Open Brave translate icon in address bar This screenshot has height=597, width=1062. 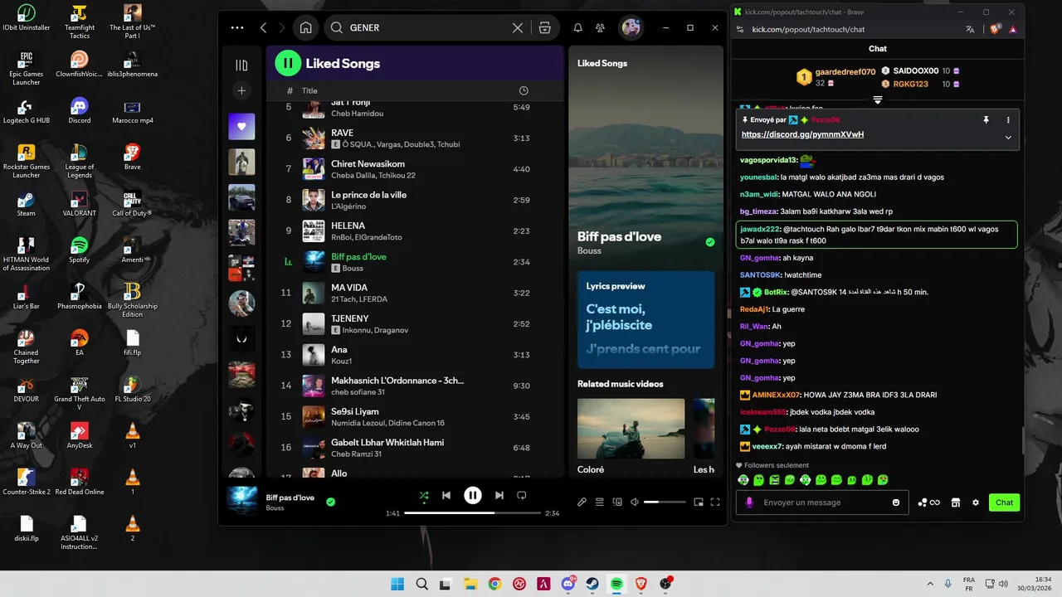[970, 29]
